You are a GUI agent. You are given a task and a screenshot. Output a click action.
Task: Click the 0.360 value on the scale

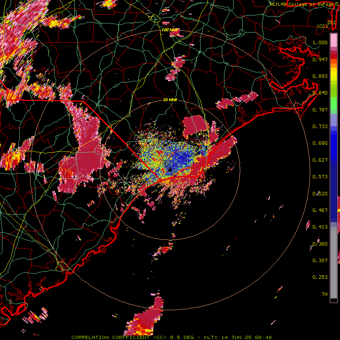click(x=320, y=244)
